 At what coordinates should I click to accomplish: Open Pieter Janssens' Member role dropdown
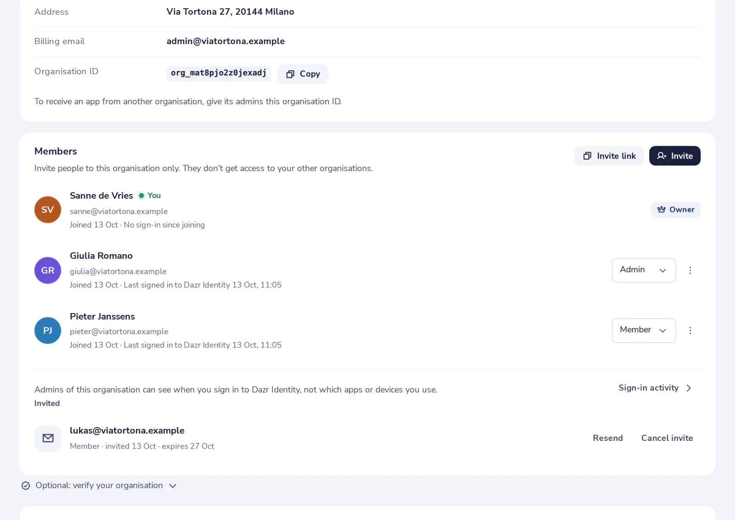click(x=644, y=331)
